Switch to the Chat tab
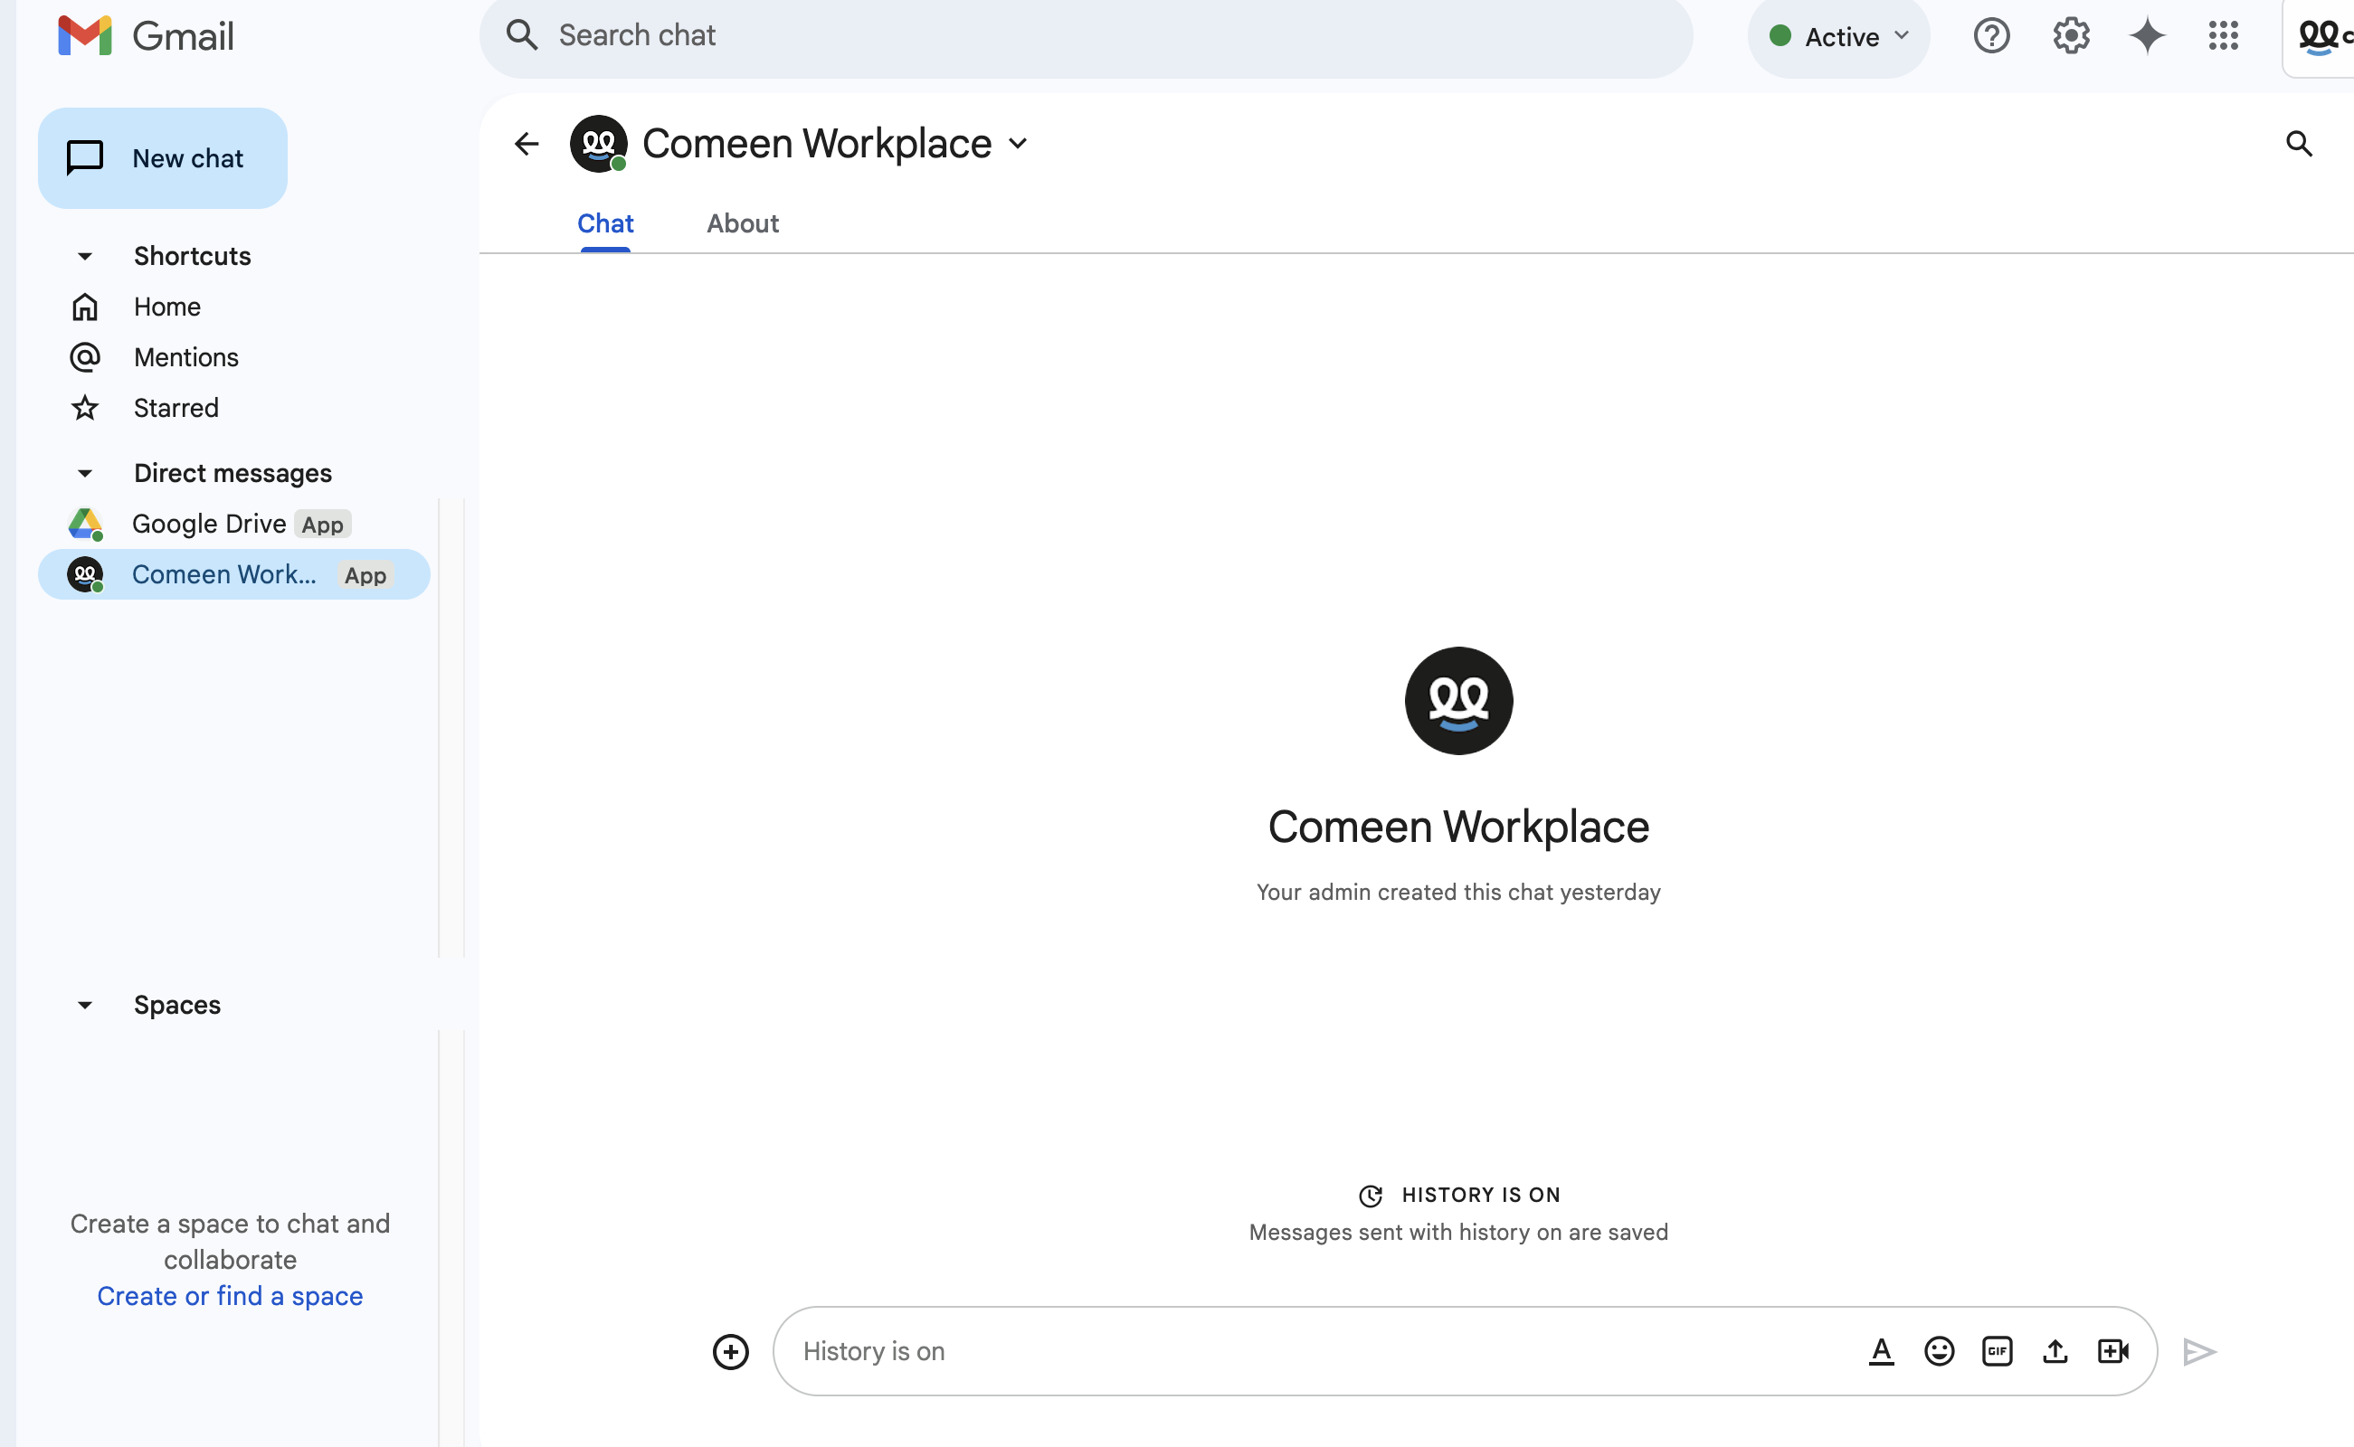Screen dimensions: 2354x1447 [605, 224]
